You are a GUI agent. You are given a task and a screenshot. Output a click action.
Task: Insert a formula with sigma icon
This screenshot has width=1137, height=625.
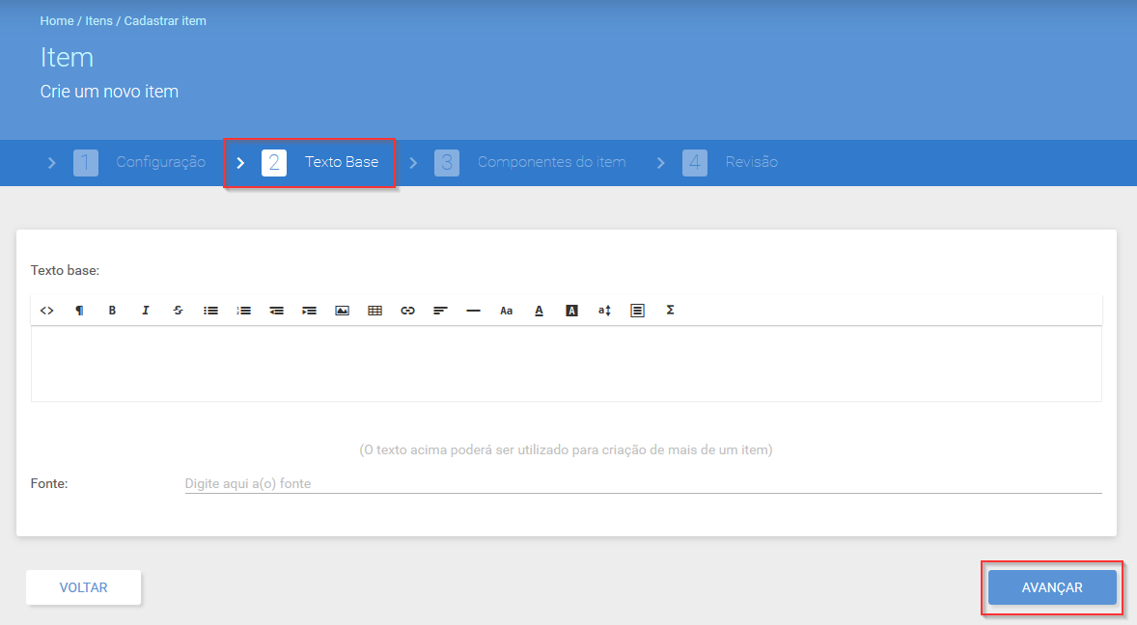[x=670, y=311]
